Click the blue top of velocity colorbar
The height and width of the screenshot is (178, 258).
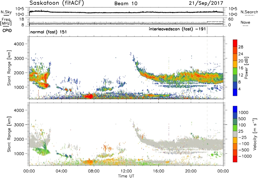235,109
